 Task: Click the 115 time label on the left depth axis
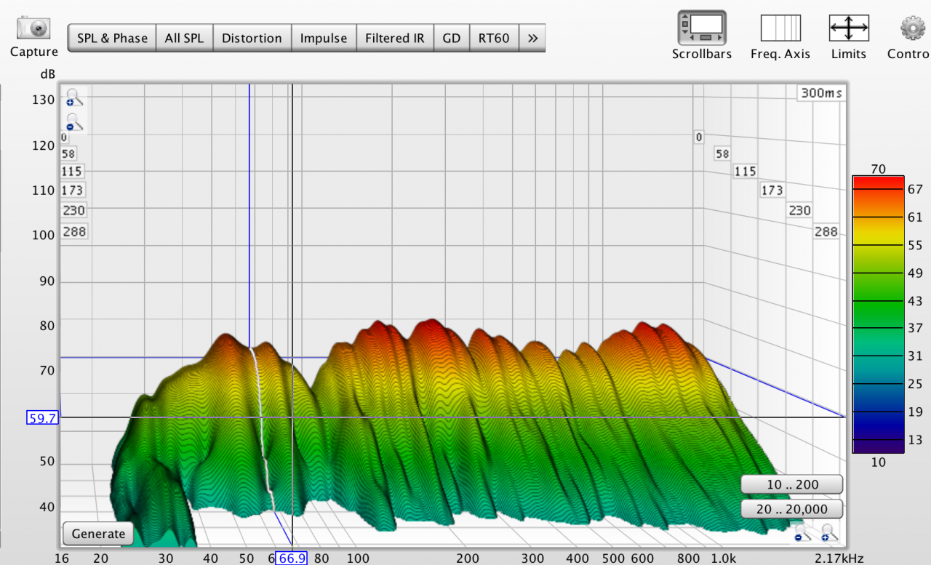pos(72,172)
